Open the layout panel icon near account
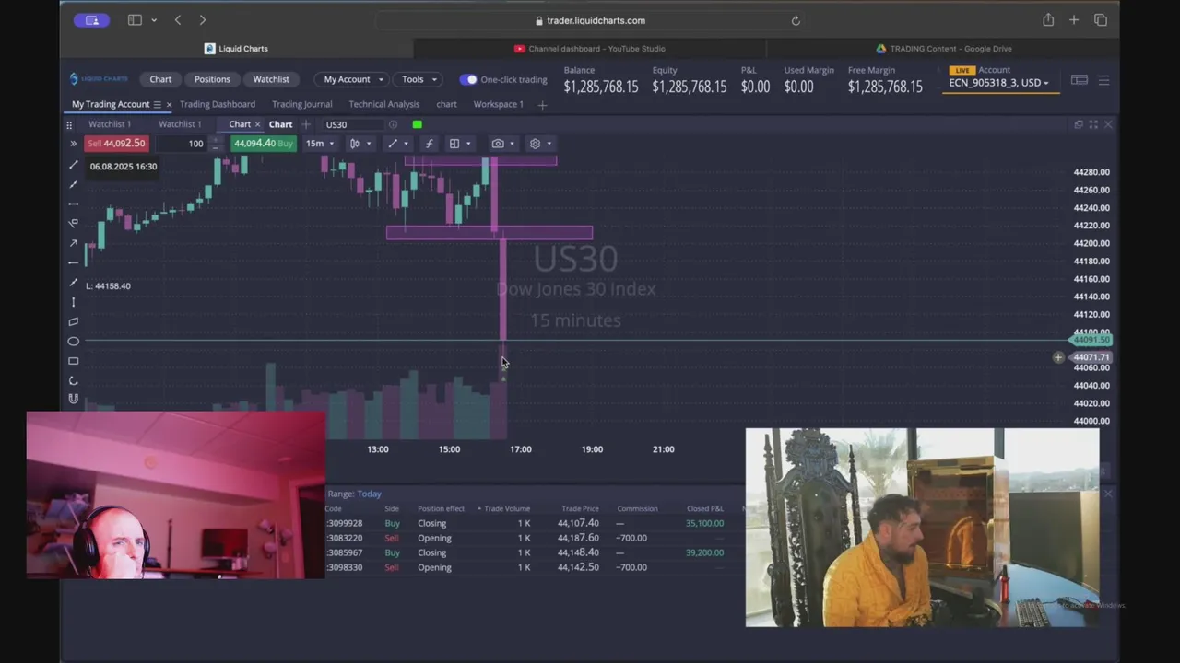 pos(1079,80)
